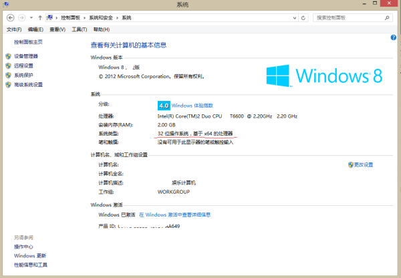This screenshot has width=401, height=278.
Task: Click shield icon beside 高级系统设置
Action: click(x=8, y=85)
